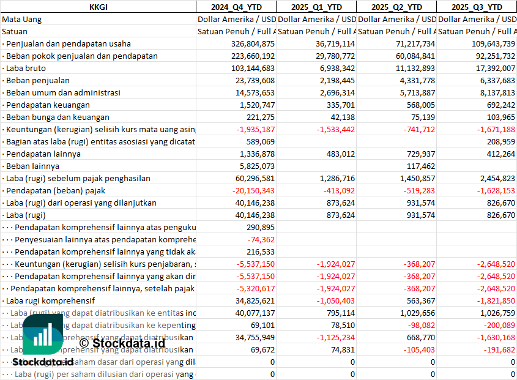Select value -200,089
Image resolution: width=517 pixels, height=380 pixels.
click(x=499, y=324)
